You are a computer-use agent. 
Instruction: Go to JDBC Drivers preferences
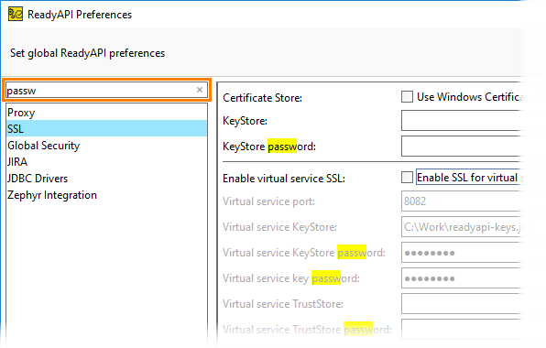click(106, 179)
